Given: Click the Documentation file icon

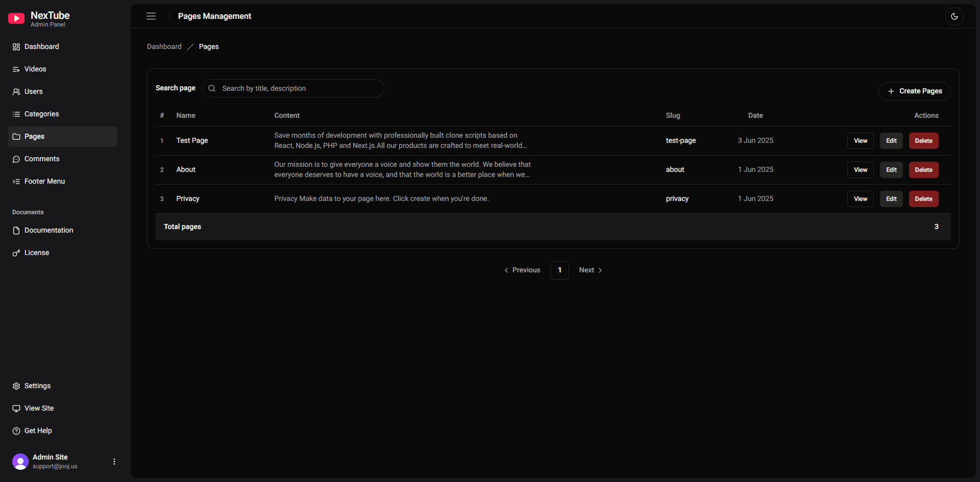Looking at the screenshot, I should [16, 231].
